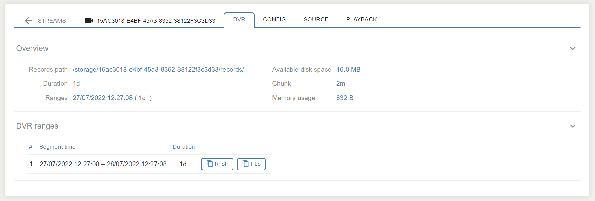This screenshot has height=201, width=595.
Task: Click the stream name 15AC3018-E4BF-45A3-8352-38122F3C3D33
Action: (x=156, y=21)
